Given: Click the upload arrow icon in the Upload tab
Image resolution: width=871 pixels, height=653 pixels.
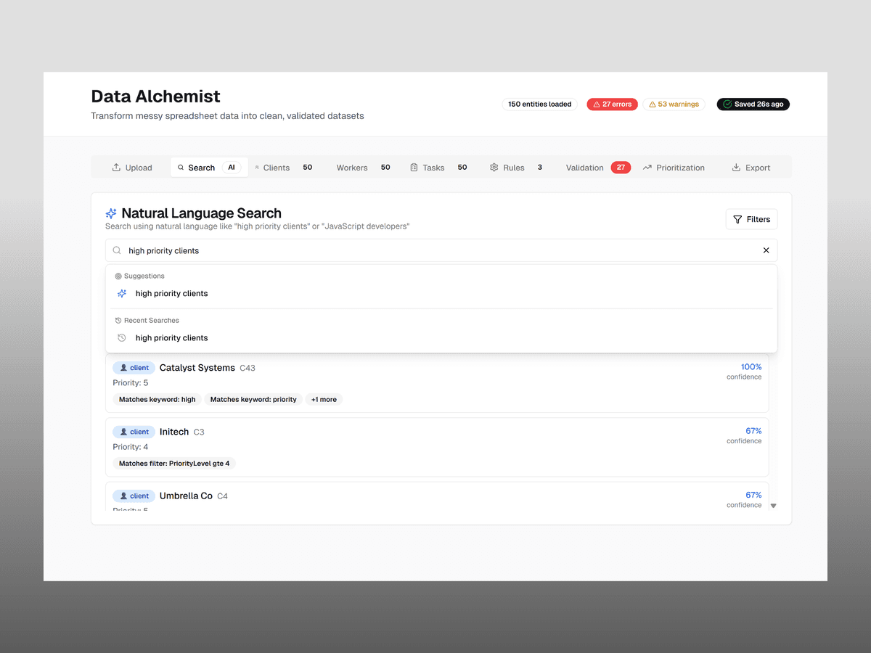Looking at the screenshot, I should point(116,168).
